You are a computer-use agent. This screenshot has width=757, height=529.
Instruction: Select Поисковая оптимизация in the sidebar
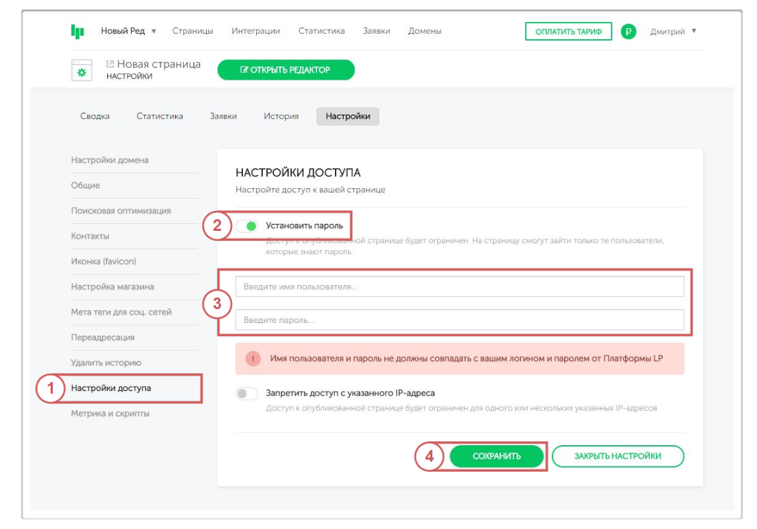(x=121, y=211)
